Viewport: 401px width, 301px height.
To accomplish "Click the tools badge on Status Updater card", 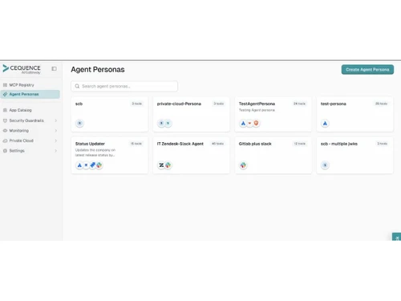I will coord(136,144).
